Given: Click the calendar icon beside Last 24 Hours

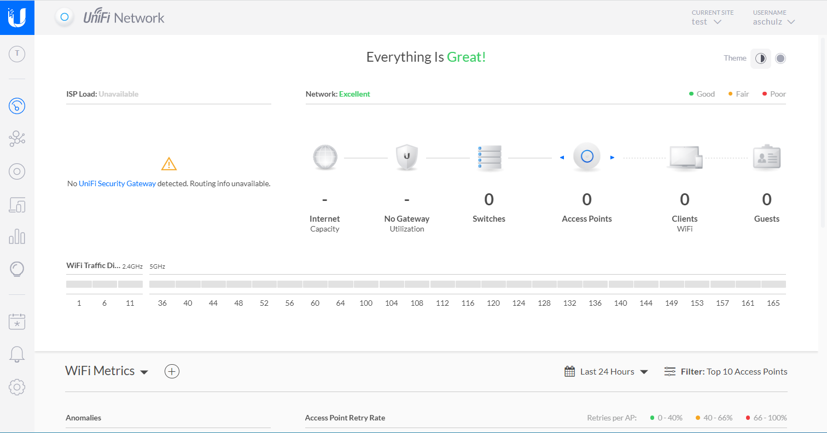Looking at the screenshot, I should (570, 371).
